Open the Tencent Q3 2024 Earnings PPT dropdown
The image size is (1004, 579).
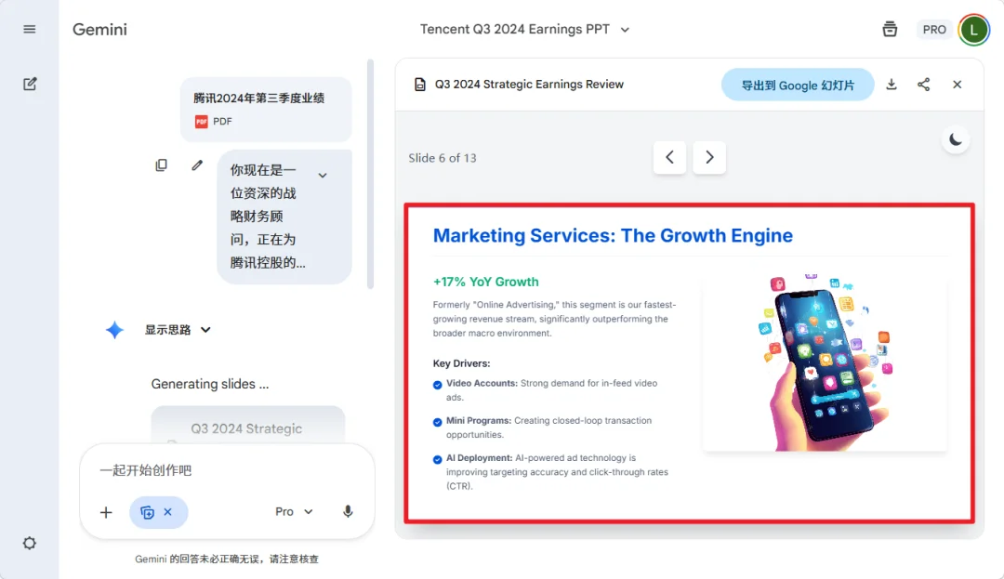coord(624,29)
